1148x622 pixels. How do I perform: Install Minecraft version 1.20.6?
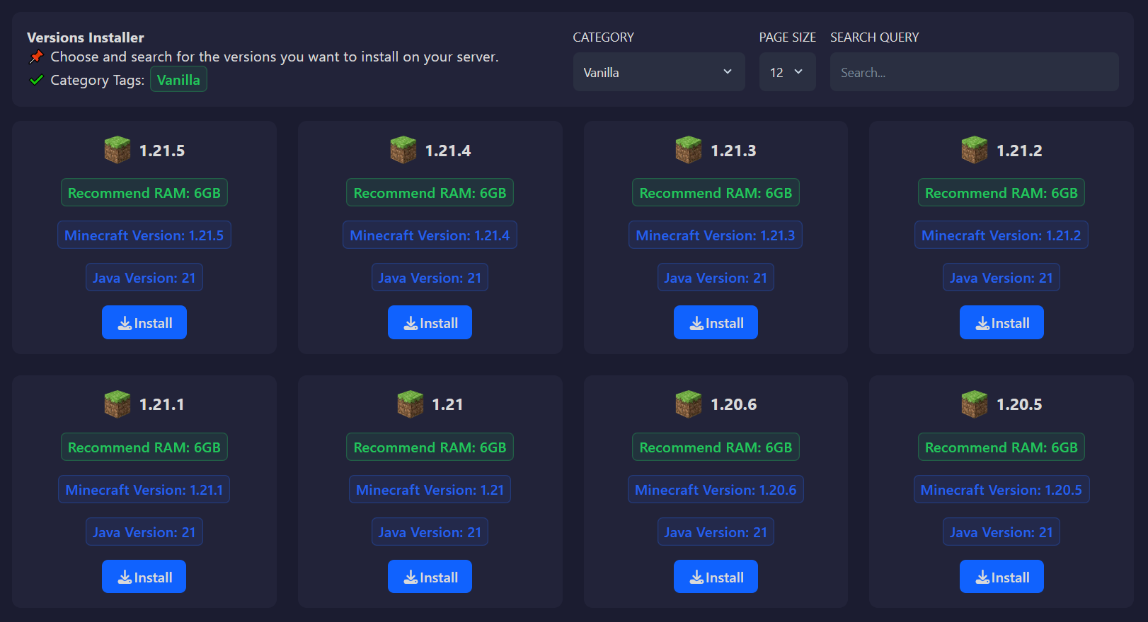(x=716, y=577)
